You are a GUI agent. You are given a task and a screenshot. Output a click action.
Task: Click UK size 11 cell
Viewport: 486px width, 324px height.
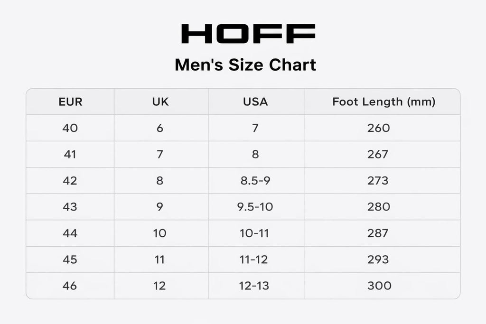pos(160,259)
